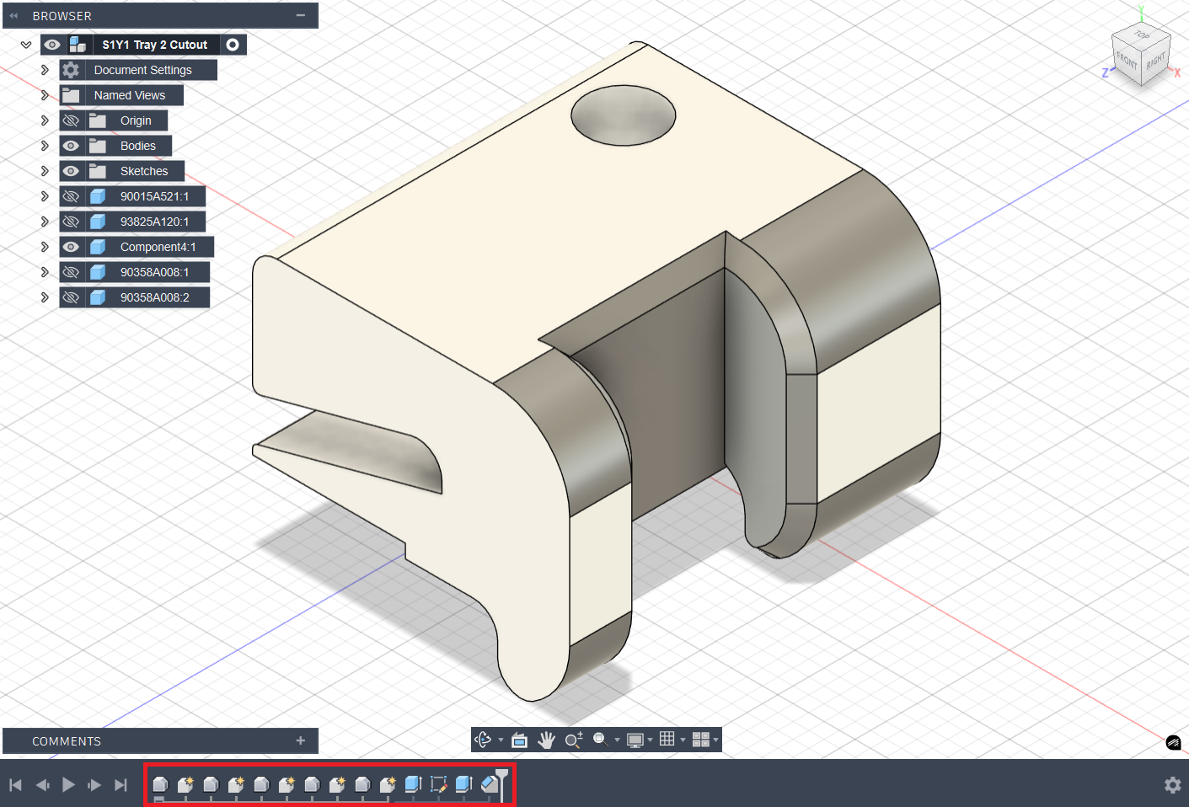Click the Orbit tool in navigation bar
Viewport: 1189px width, 807px height.
[483, 740]
